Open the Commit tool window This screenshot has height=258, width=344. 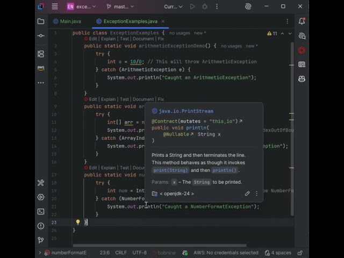tap(41, 35)
